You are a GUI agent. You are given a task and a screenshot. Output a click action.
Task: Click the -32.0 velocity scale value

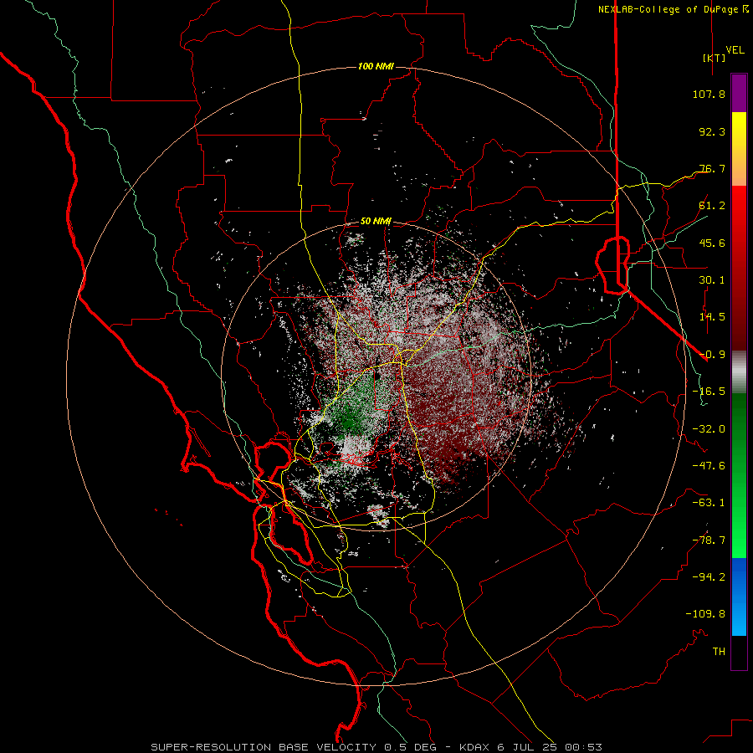pos(709,429)
